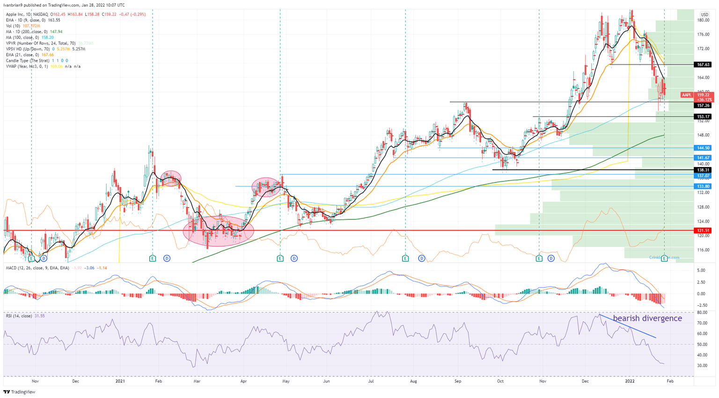Click the dividend D marker in early August 2021
The image size is (719, 398).
422,258
